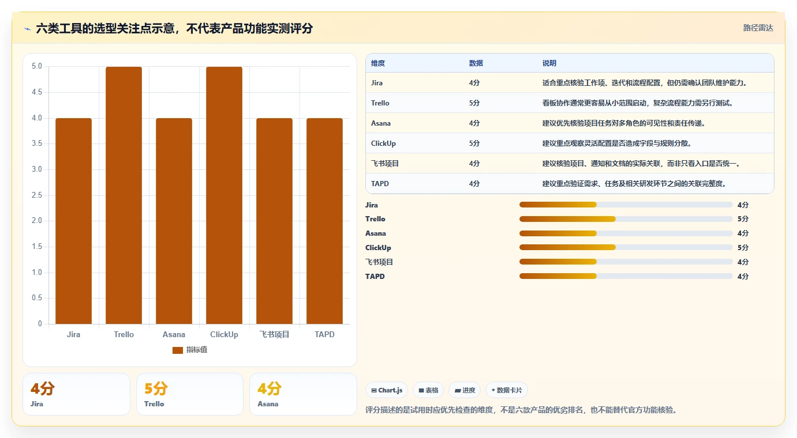The width and height of the screenshot is (797, 438).
Task: Click the 飞书项目 bar in chart
Action: pyautogui.click(x=274, y=221)
